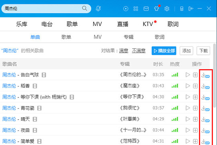Open the MV icon next to 等你下课
The width and height of the screenshot is (217, 145).
tap(72, 97)
